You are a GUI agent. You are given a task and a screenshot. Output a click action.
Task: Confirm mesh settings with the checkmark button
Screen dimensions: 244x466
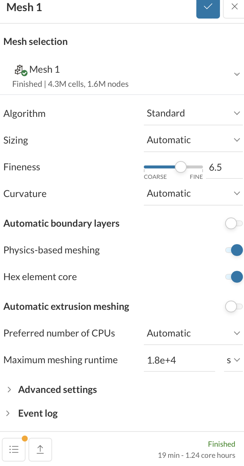(x=208, y=7)
